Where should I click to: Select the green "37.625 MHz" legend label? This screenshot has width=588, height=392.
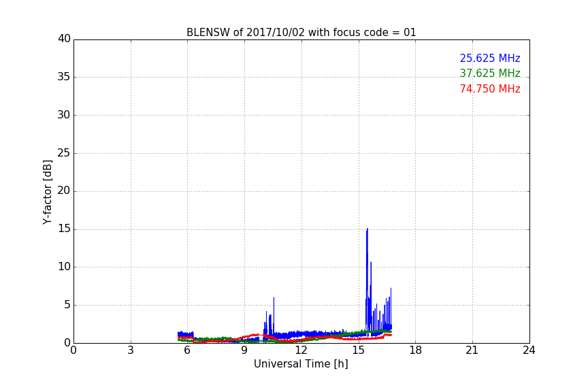tap(490, 73)
